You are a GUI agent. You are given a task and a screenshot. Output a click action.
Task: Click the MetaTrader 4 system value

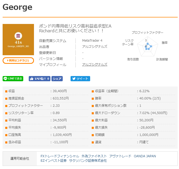(x=92, y=41)
